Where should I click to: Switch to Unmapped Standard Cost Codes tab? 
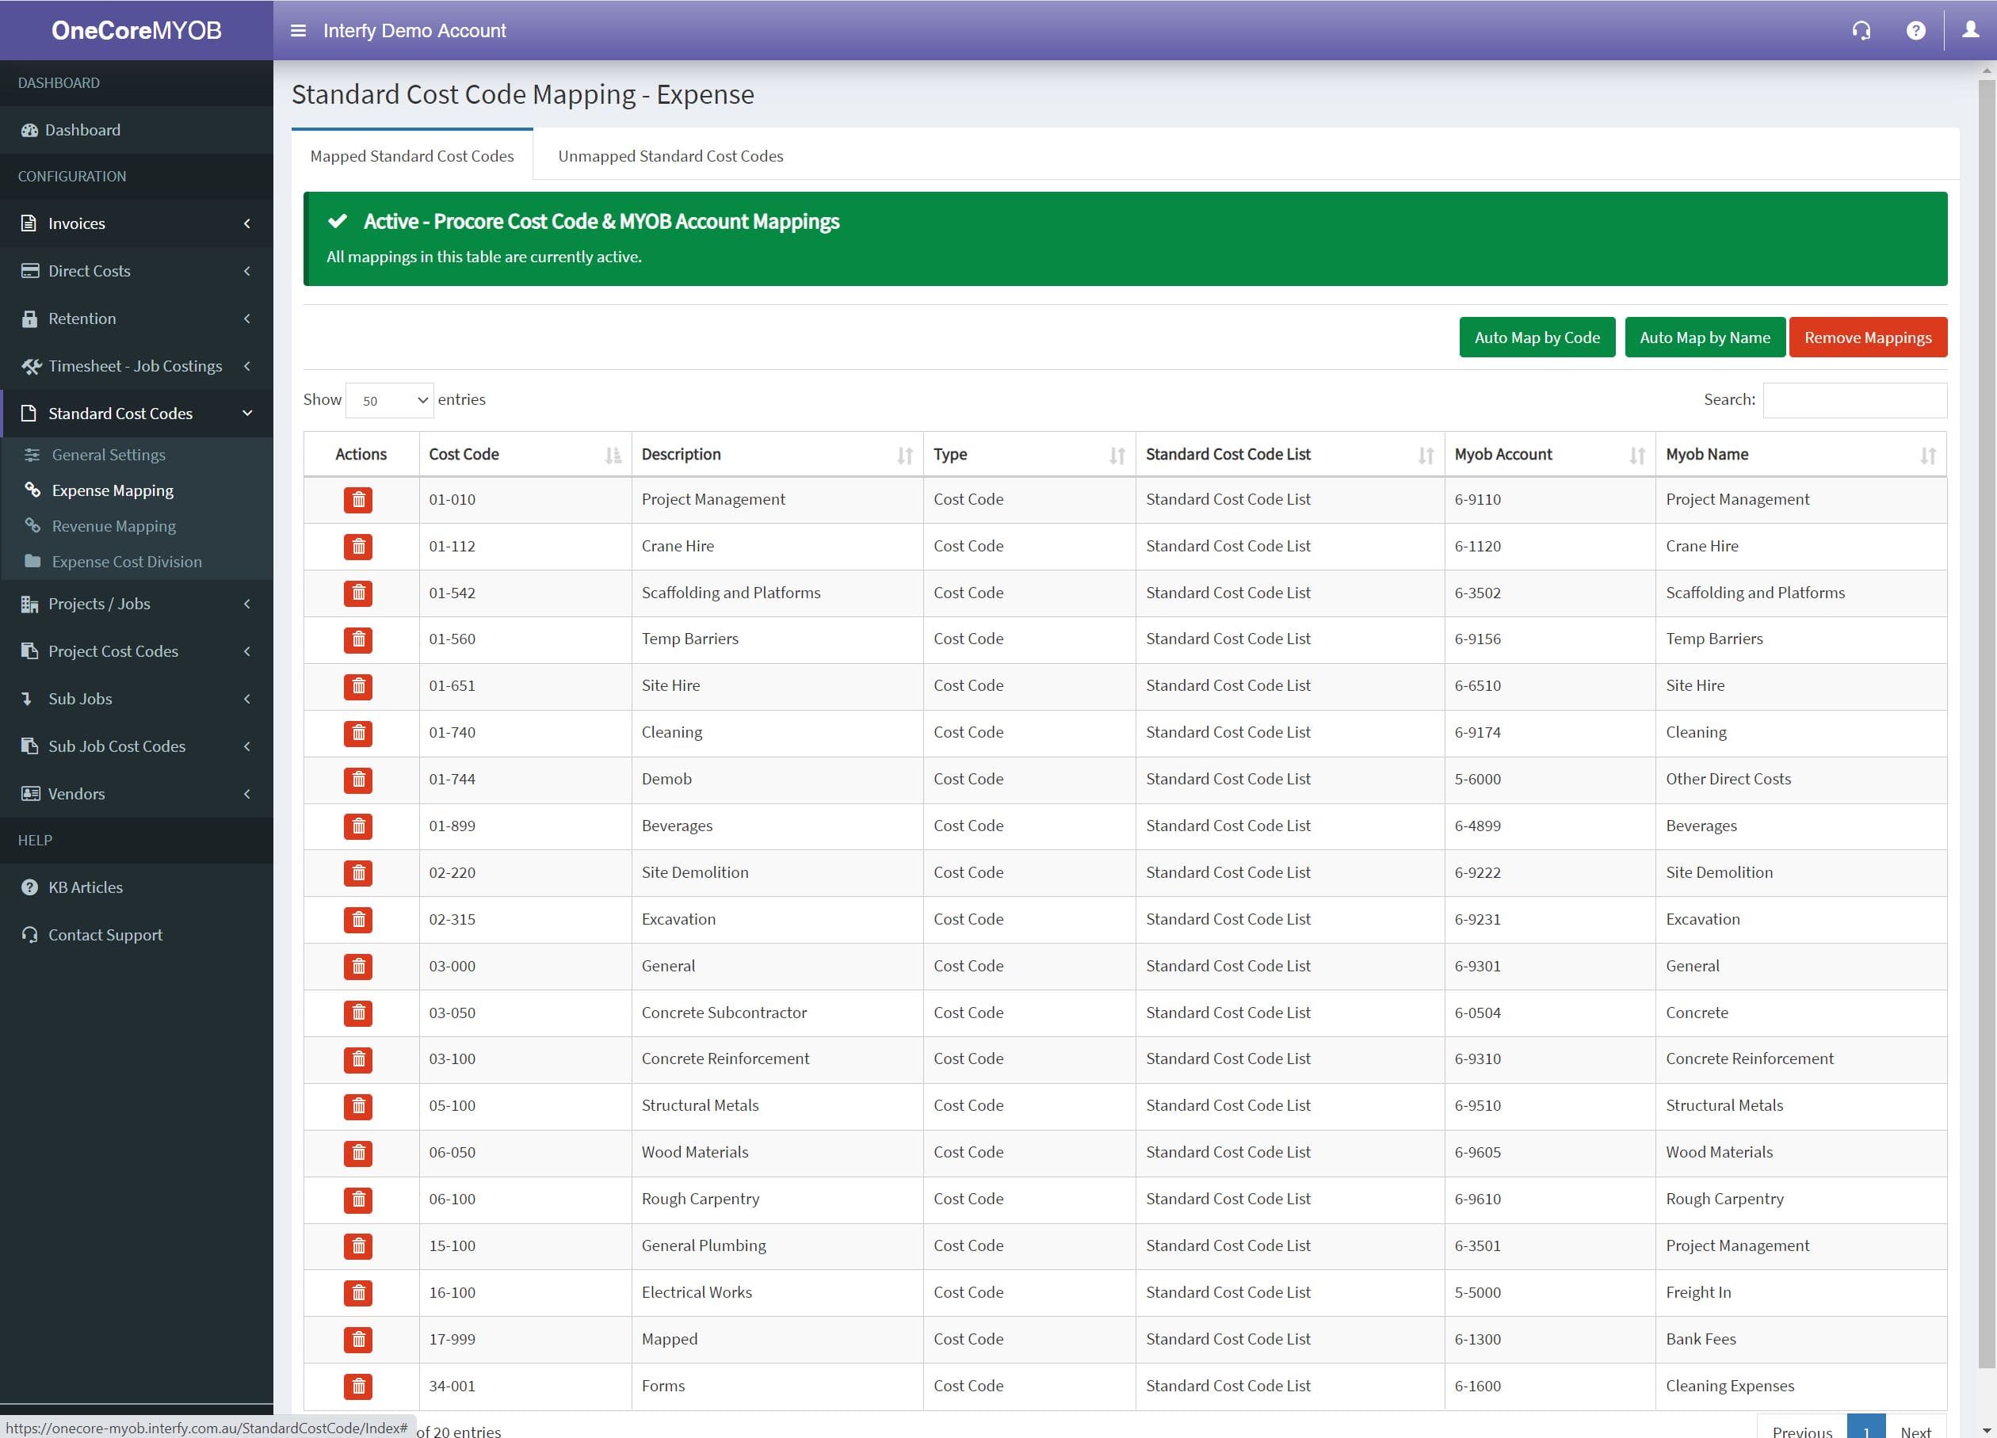click(x=670, y=156)
